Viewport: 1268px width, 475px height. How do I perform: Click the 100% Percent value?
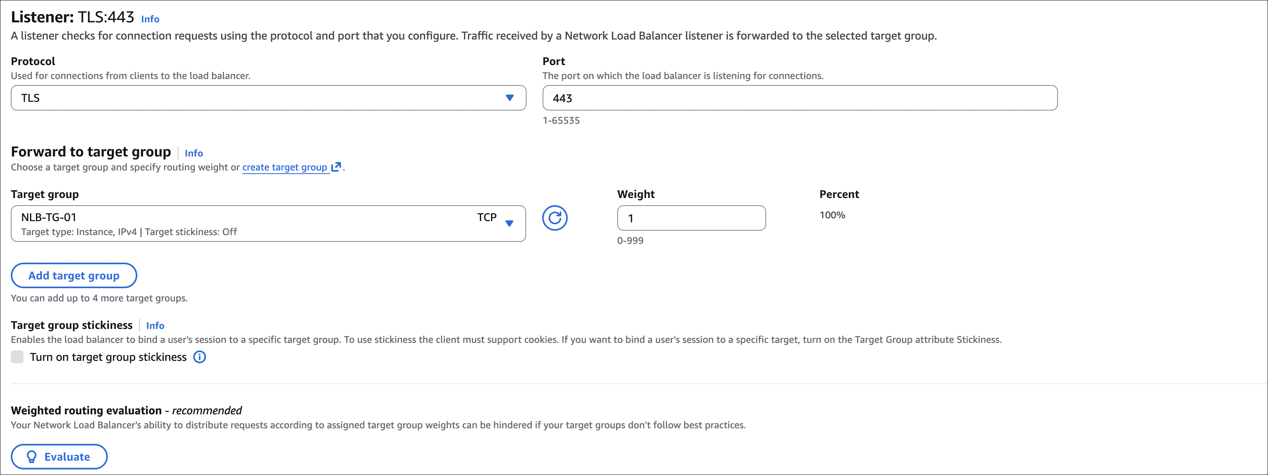pos(832,215)
